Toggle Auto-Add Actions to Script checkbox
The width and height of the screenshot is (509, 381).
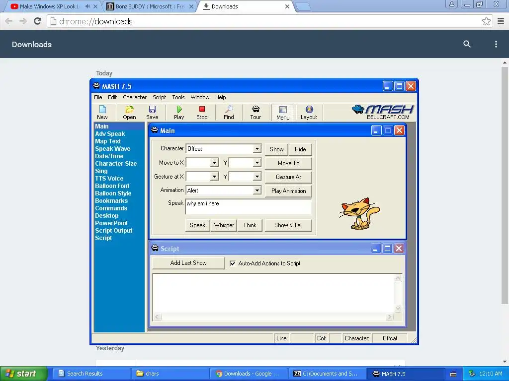click(x=233, y=263)
